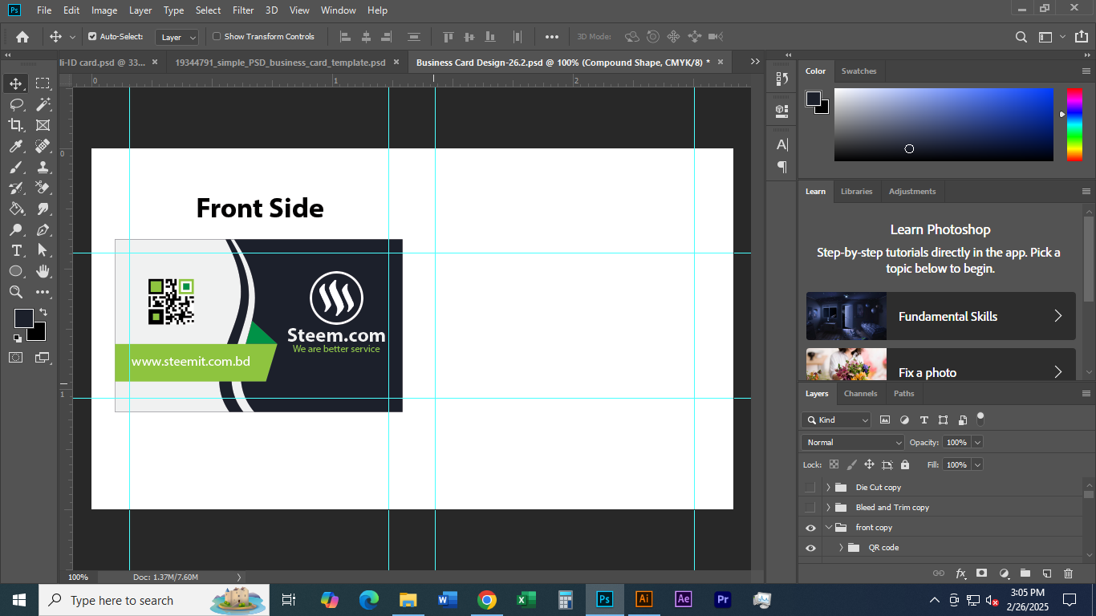Toggle the filter for pixel layers
The height and width of the screenshot is (616, 1096).
[885, 419]
